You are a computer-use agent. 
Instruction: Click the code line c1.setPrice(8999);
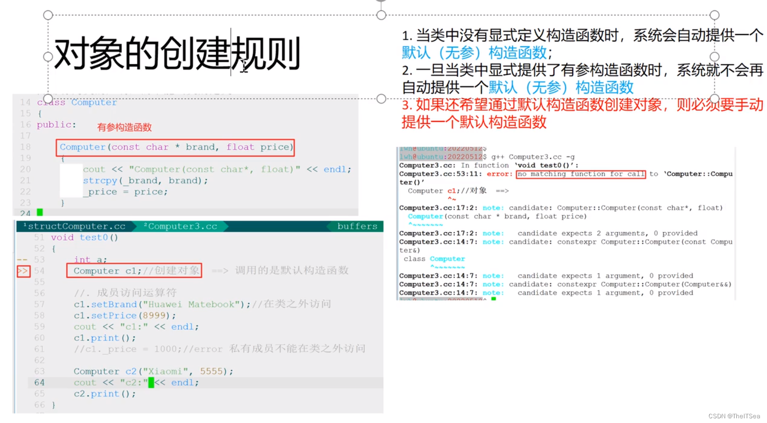[125, 316]
